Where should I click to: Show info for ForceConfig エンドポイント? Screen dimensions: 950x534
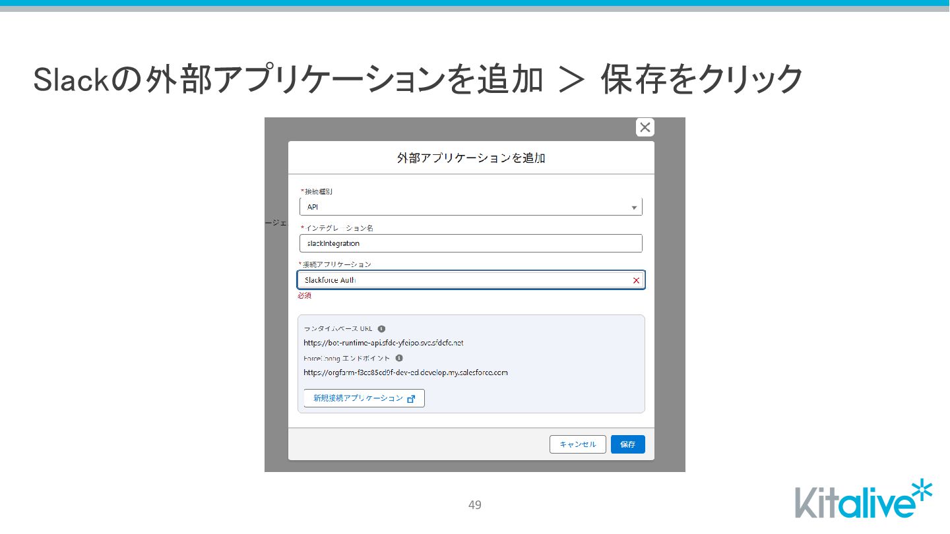pos(398,358)
